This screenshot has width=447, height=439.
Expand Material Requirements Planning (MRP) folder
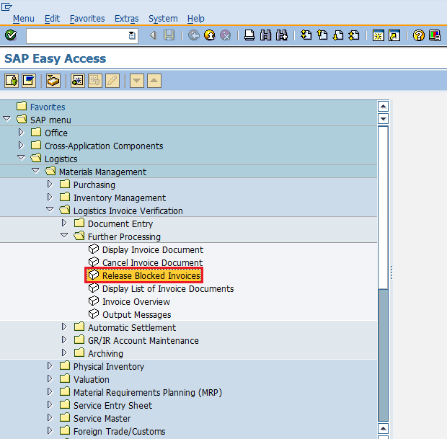point(50,391)
